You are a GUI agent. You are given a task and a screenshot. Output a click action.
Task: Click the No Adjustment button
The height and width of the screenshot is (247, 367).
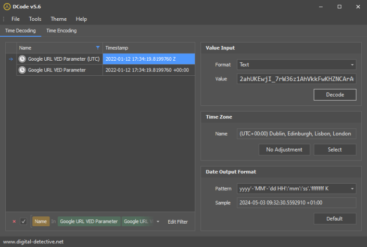[284, 149]
